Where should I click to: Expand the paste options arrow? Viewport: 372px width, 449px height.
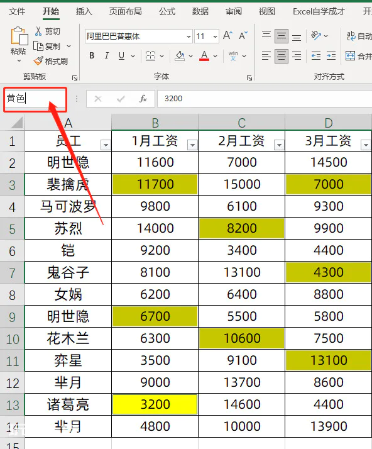click(19, 61)
